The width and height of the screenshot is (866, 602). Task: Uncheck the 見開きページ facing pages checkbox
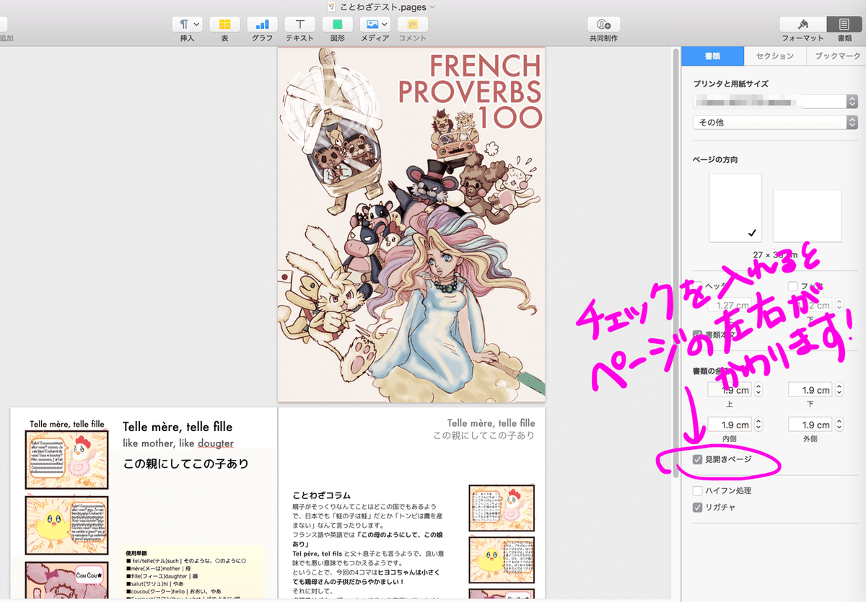pyautogui.click(x=697, y=459)
